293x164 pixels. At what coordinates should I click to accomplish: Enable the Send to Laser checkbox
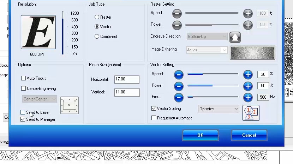click(x=23, y=112)
